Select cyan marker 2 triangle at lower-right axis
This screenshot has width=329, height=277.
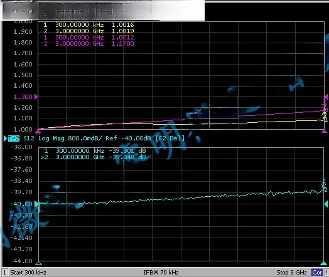coord(323,263)
